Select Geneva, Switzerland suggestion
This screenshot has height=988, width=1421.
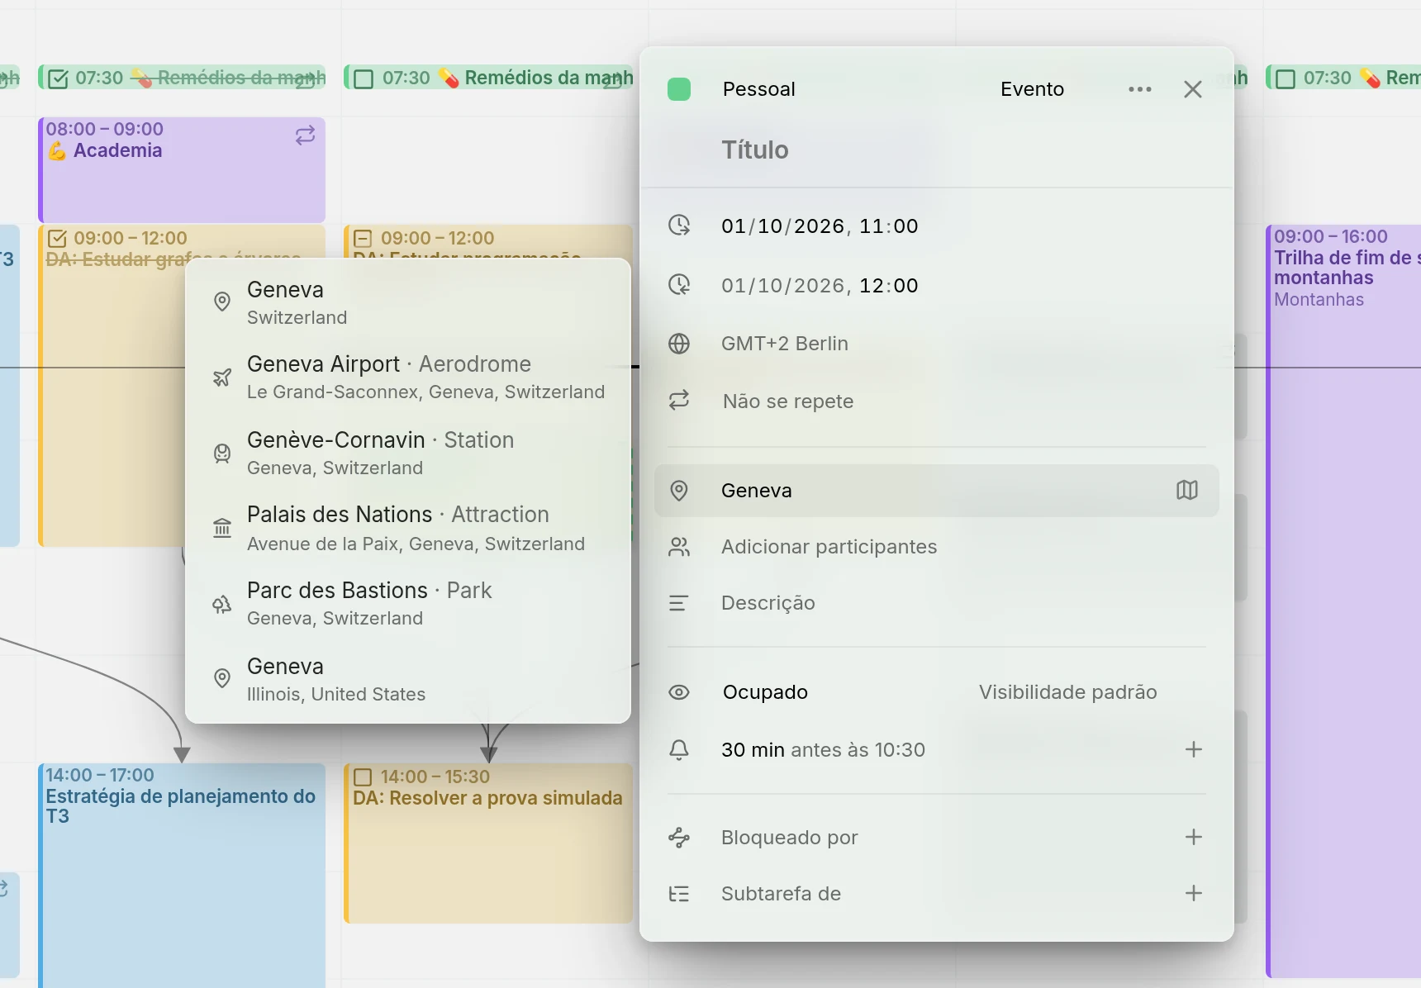pyautogui.click(x=408, y=303)
